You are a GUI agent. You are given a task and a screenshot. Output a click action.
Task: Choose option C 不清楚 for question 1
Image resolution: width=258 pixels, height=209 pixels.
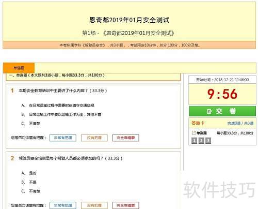[30, 124]
